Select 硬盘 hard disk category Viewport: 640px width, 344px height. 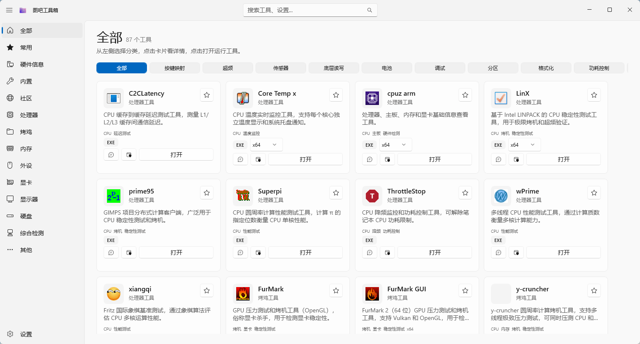point(42,216)
